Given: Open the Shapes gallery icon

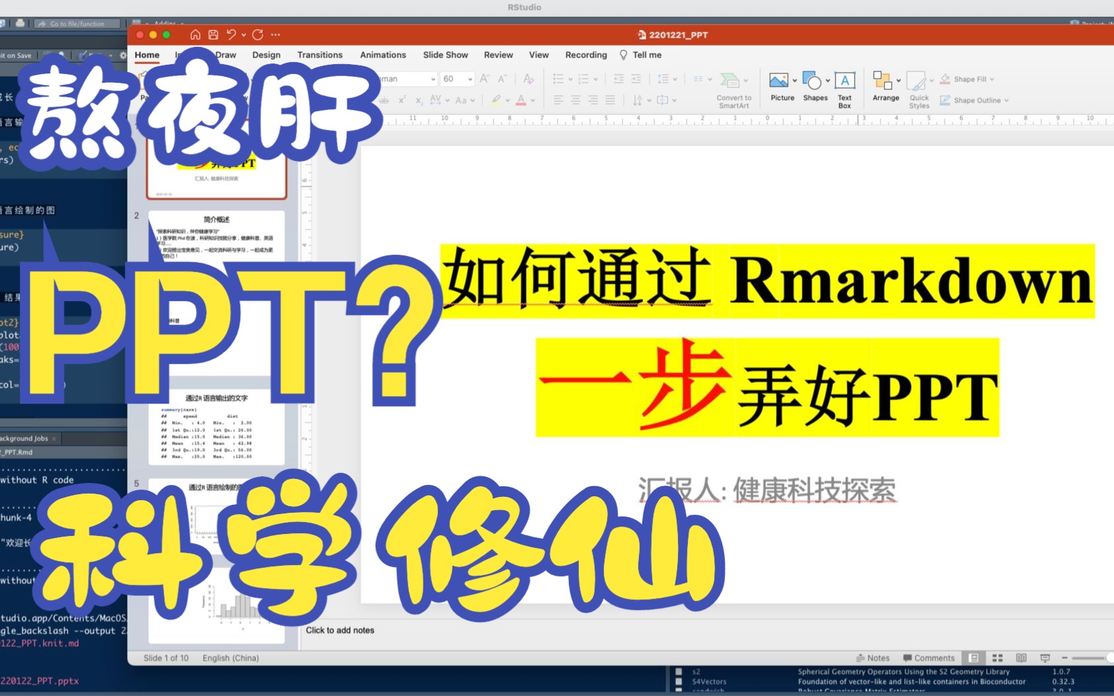Looking at the screenshot, I should click(812, 81).
